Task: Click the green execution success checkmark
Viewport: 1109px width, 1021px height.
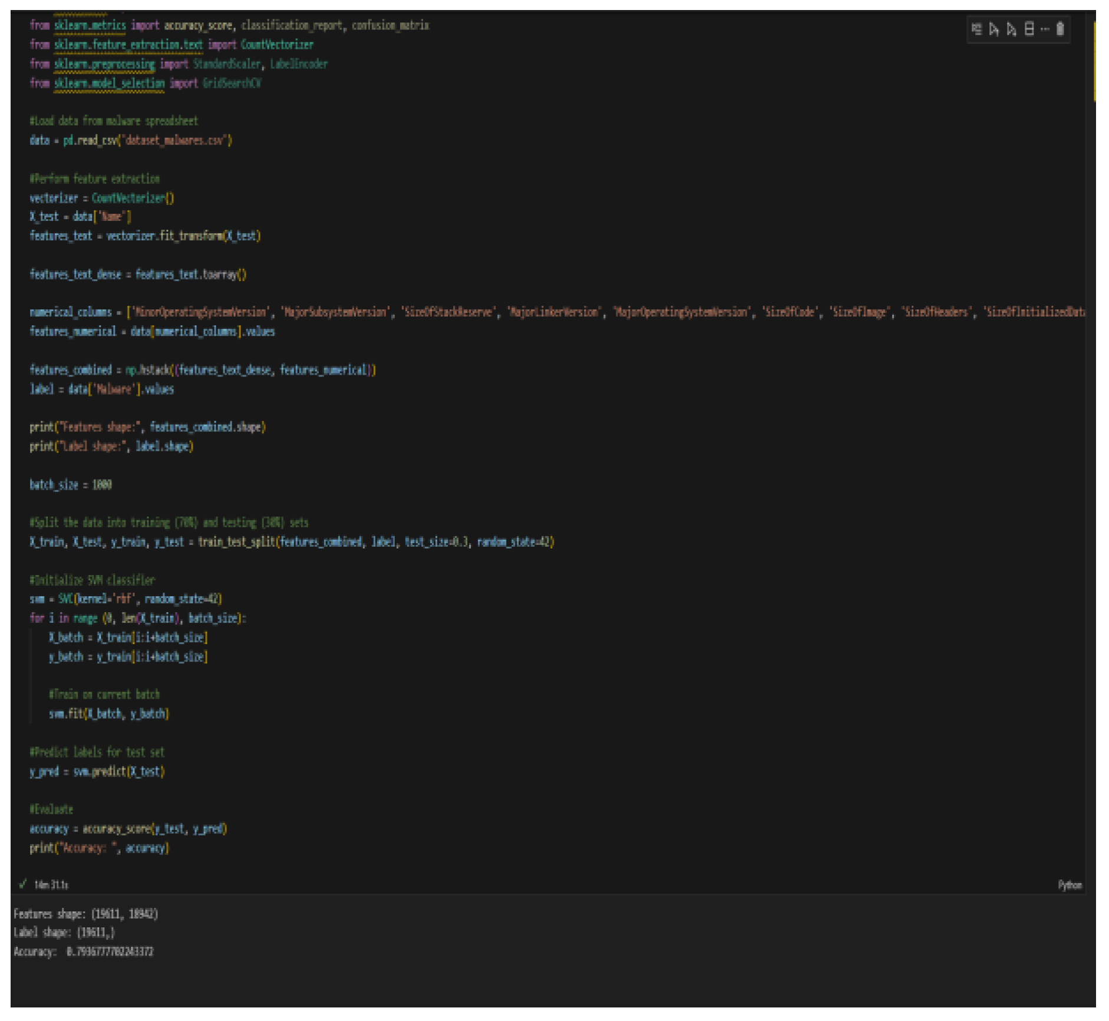Action: tap(22, 884)
